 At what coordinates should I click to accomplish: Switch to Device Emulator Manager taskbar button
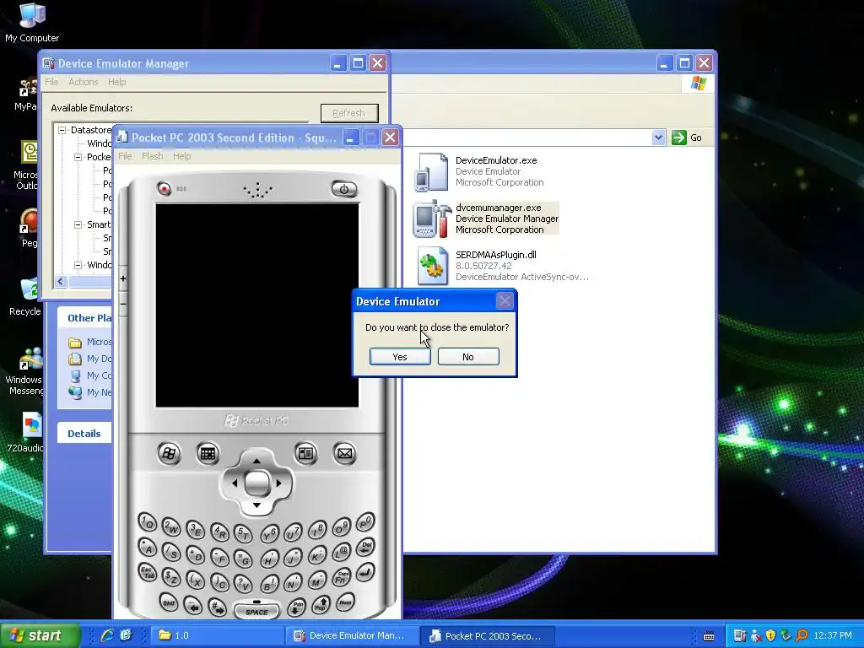(352, 635)
